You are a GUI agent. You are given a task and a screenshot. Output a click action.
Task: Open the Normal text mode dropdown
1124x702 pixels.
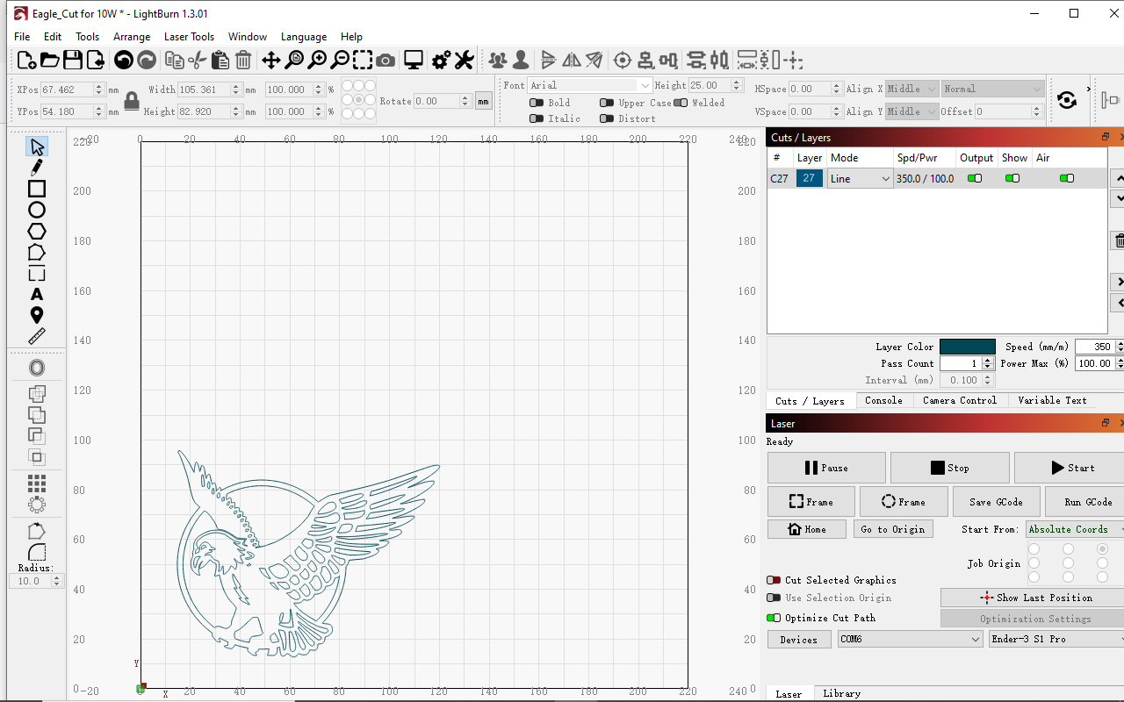[x=992, y=89]
